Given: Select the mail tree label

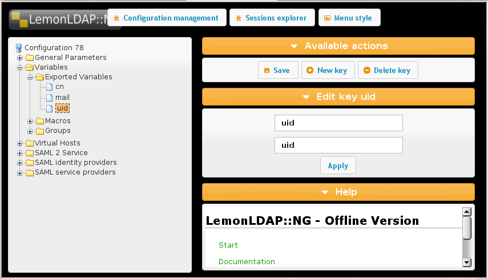Looking at the screenshot, I should pyautogui.click(x=62, y=98).
